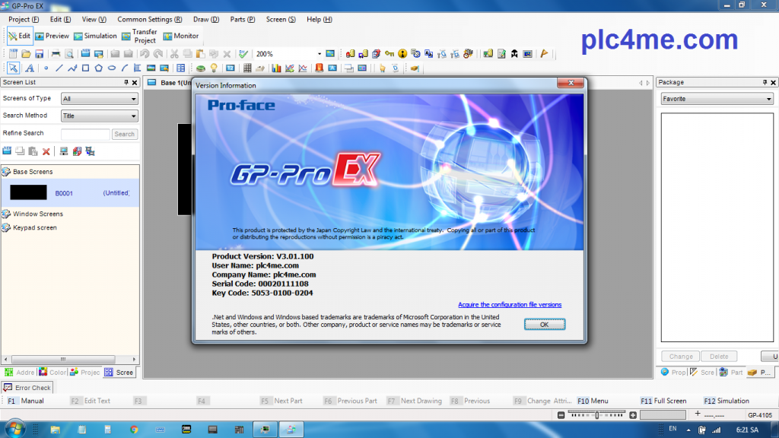Switch to Preview mode
The height and width of the screenshot is (438, 779).
[52, 36]
